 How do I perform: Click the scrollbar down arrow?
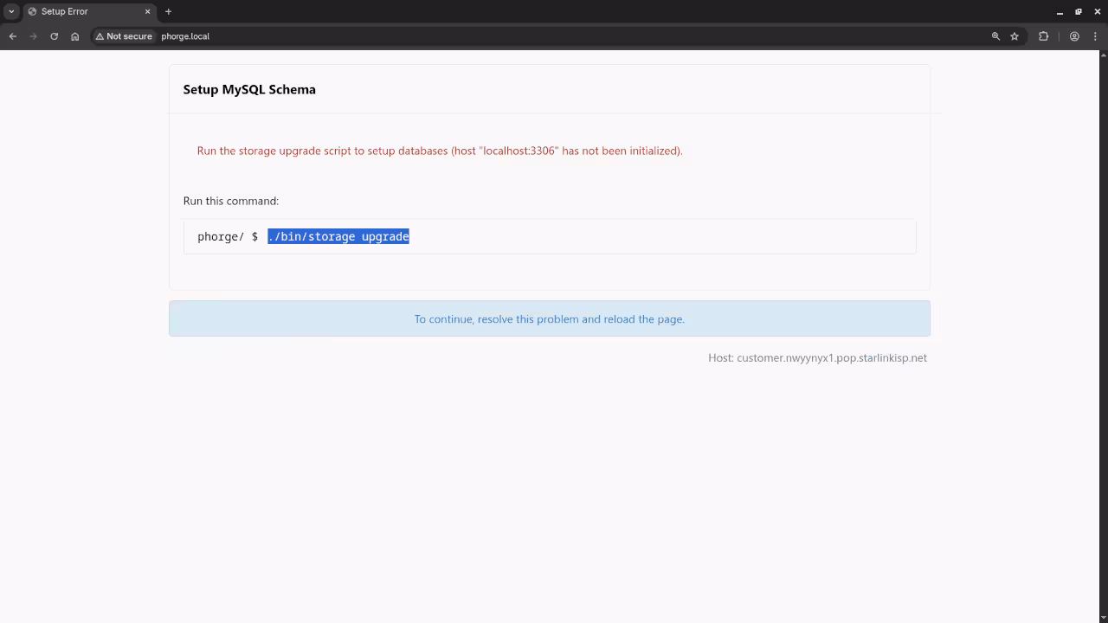pyautogui.click(x=1103, y=618)
